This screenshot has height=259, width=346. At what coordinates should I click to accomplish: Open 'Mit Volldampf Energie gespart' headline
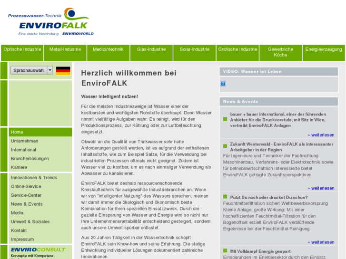pyautogui.click(x=260, y=251)
